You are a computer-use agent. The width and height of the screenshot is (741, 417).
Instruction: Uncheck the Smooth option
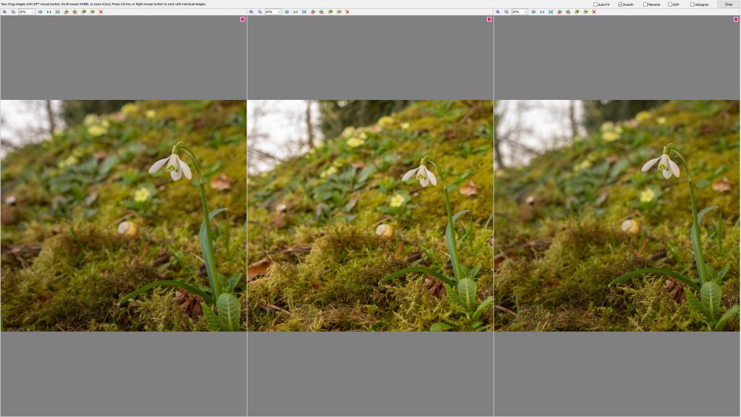621,4
